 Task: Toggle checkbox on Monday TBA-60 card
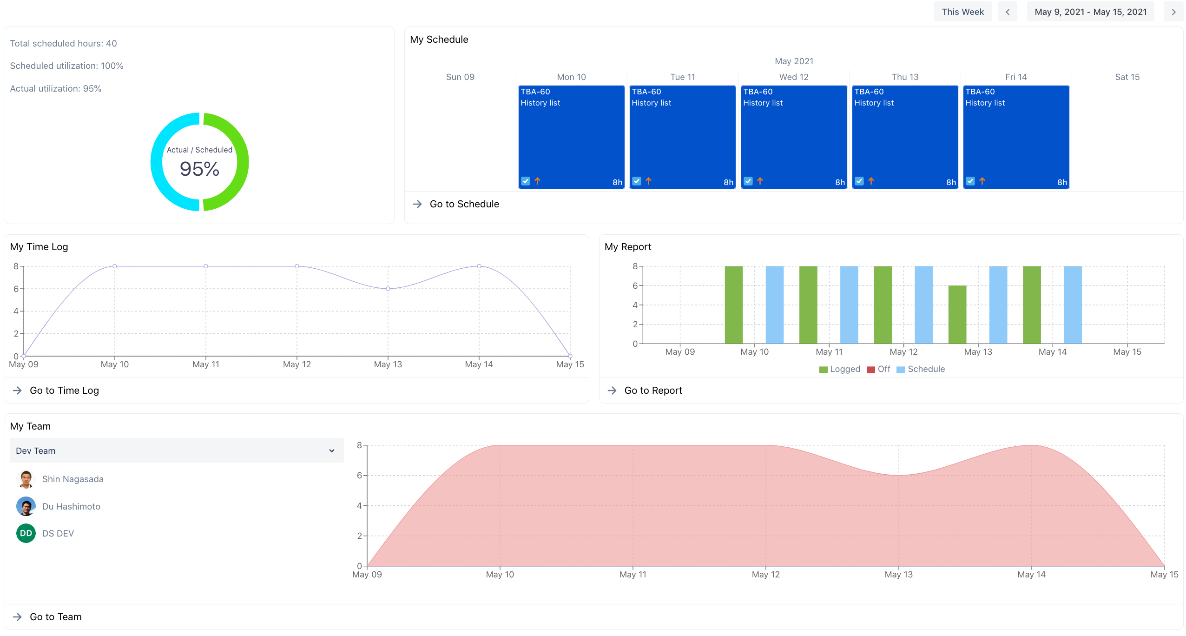tap(526, 181)
